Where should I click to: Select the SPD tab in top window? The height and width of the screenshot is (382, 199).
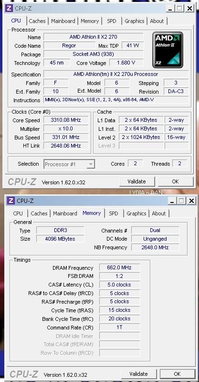pyautogui.click(x=112, y=21)
